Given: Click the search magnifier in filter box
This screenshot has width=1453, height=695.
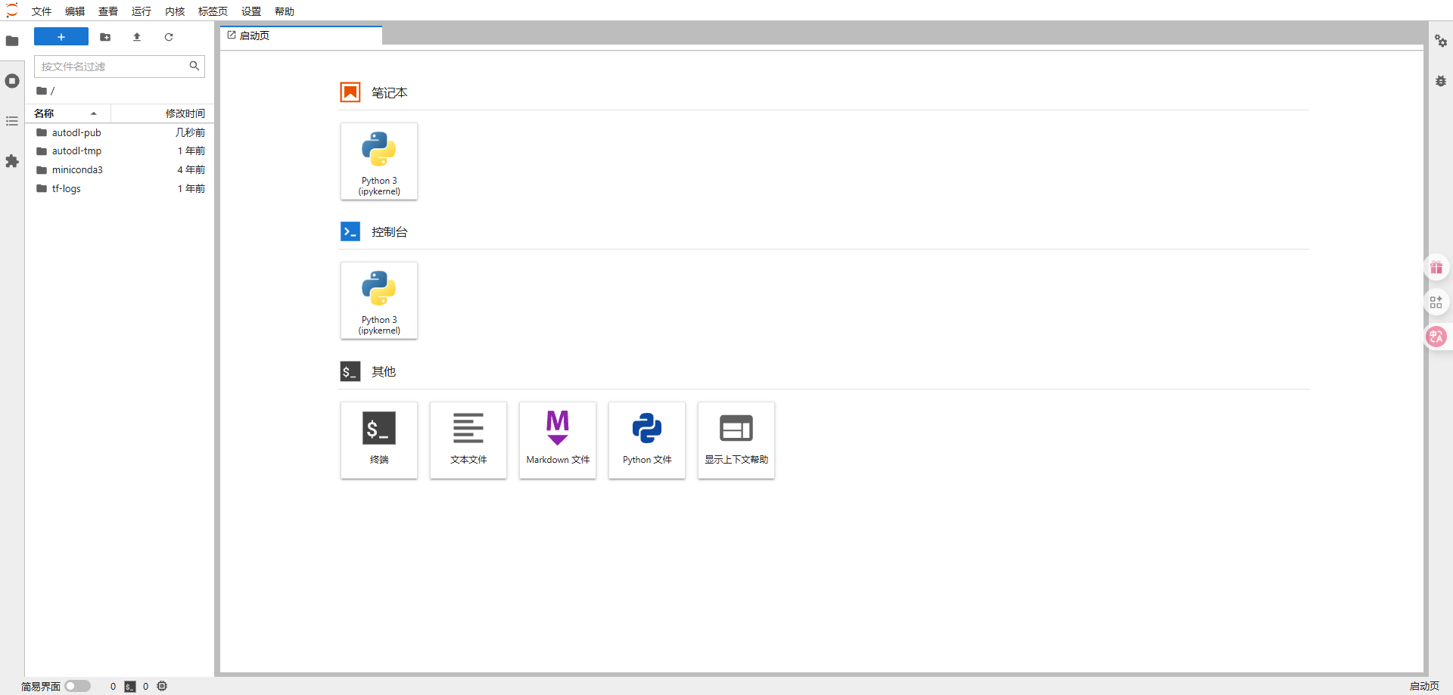Looking at the screenshot, I should (x=194, y=66).
